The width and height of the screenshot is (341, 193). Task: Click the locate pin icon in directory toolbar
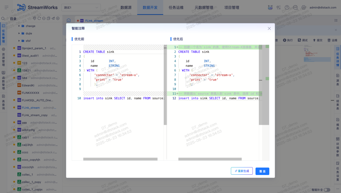pos(34,19)
